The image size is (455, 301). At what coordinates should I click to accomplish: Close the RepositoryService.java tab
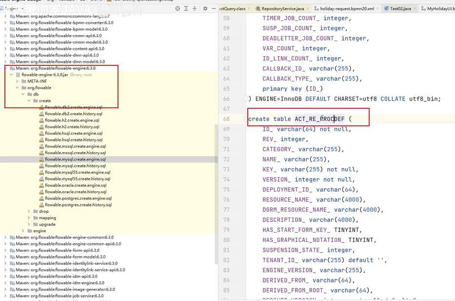click(x=308, y=9)
